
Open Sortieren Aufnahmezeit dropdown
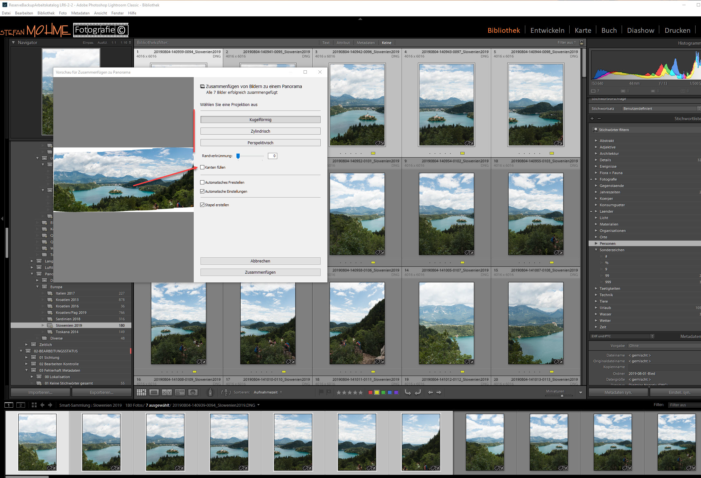[x=268, y=392]
